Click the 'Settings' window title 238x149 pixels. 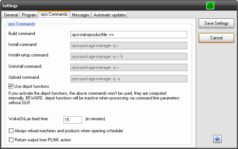(10, 6)
